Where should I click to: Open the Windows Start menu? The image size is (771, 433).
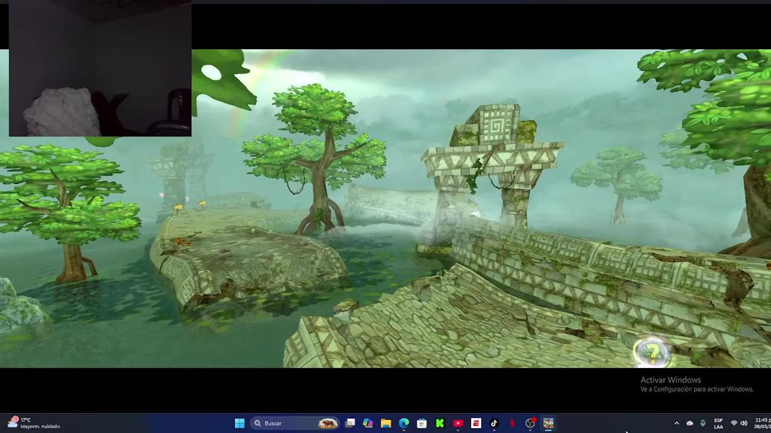240,423
